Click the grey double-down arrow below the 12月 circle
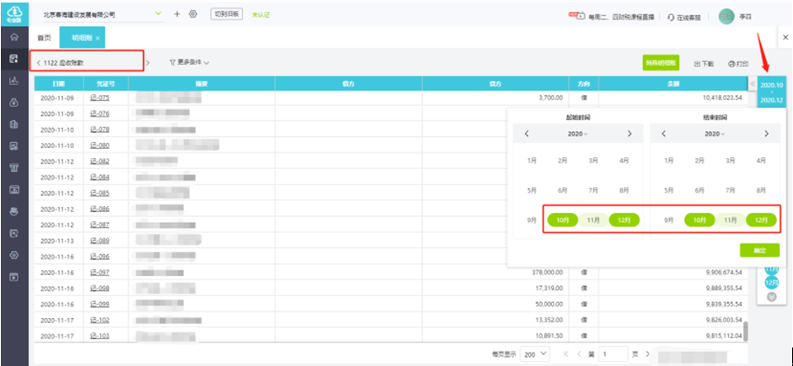 (x=771, y=297)
